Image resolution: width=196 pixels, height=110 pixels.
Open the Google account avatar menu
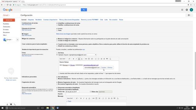coord(191,10)
